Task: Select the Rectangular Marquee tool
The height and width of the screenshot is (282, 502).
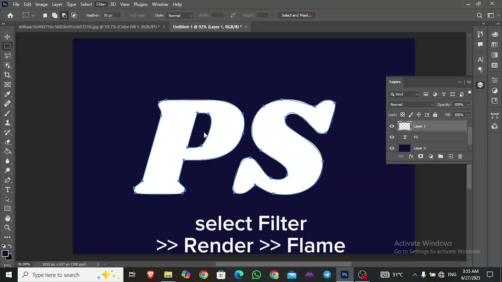Action: (x=7, y=46)
